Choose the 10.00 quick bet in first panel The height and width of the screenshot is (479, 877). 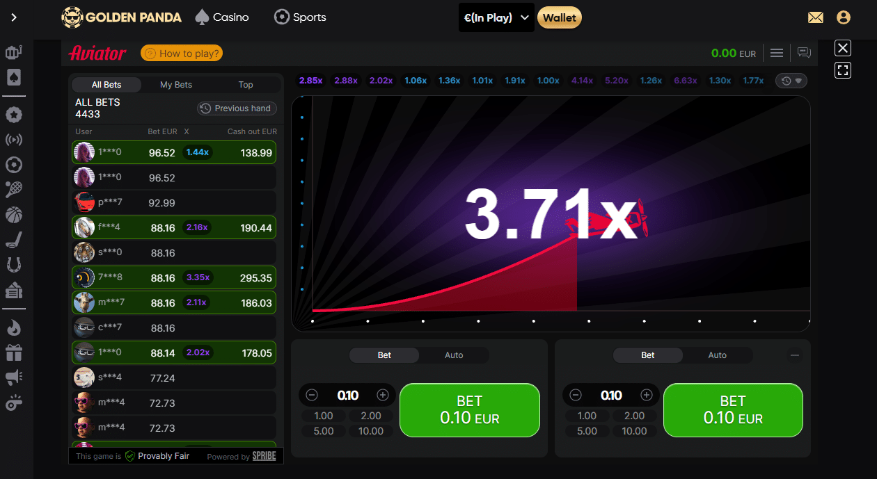371,431
